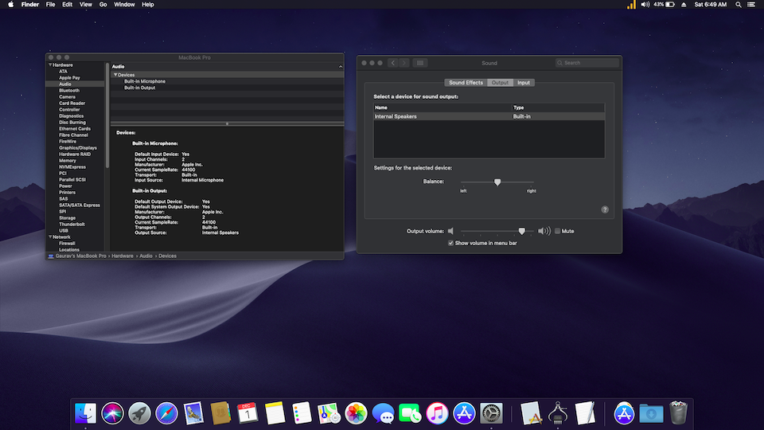
Task: Open Photos app in dock
Action: (x=356, y=412)
